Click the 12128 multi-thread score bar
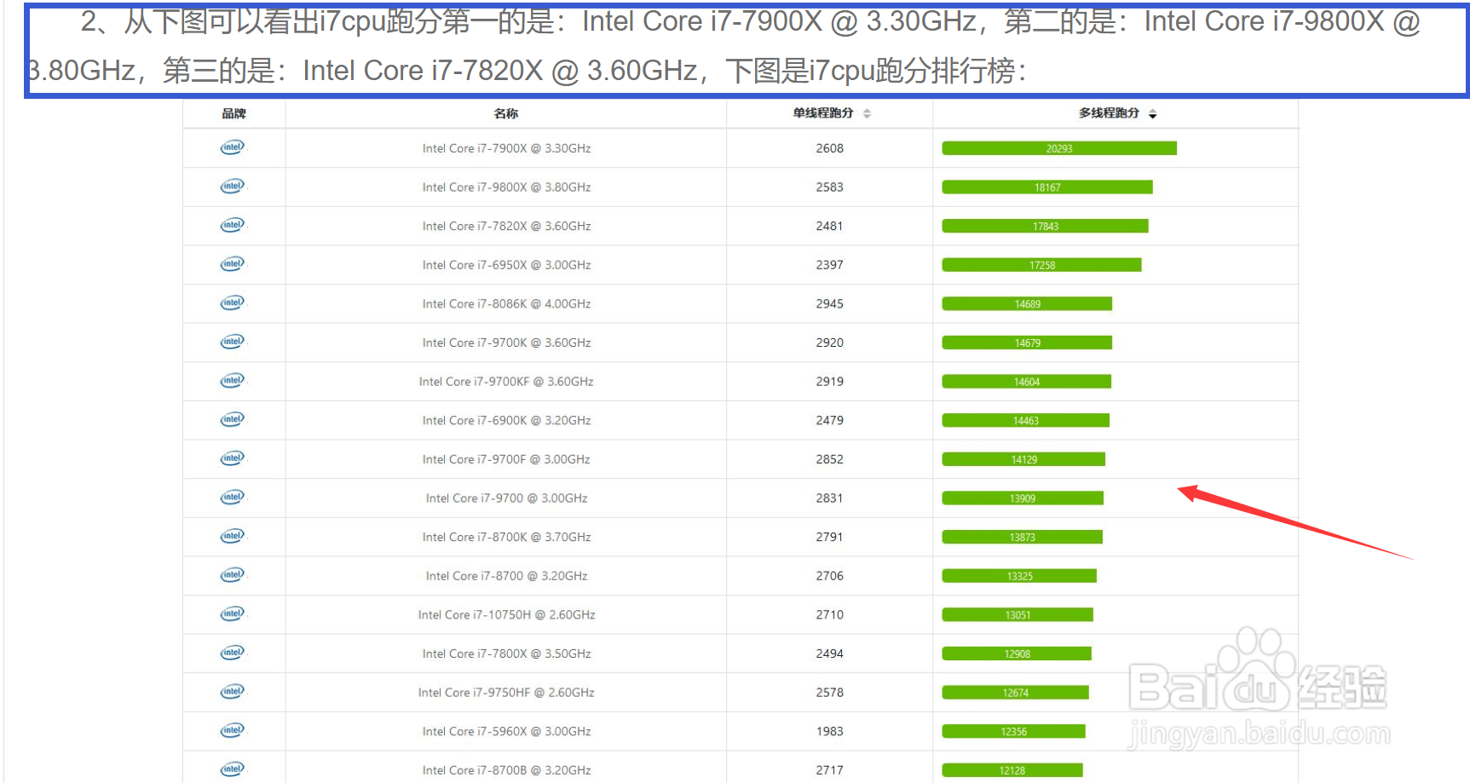 tap(1012, 770)
